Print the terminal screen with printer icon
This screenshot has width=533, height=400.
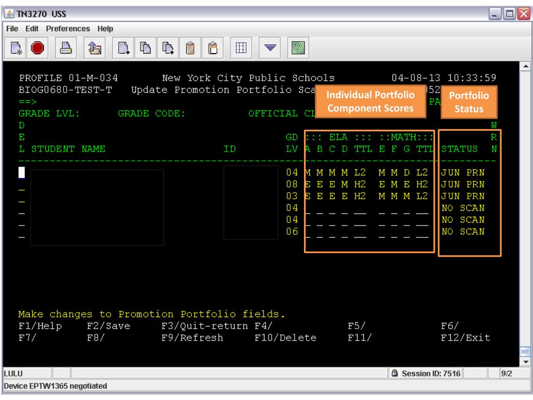[66, 47]
